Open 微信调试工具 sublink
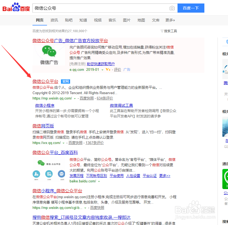 pos(121,105)
